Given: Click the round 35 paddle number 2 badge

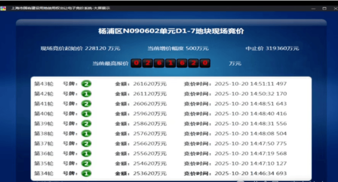Looking at the screenshot, I should tap(86, 163).
